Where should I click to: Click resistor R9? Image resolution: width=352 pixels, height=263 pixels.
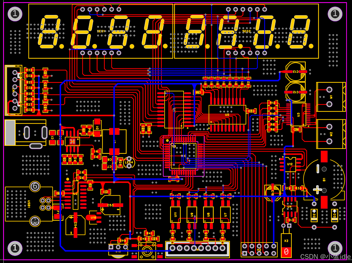(272, 119)
